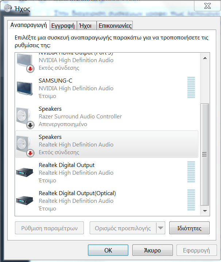Click the scrollbar up arrow

205,58
